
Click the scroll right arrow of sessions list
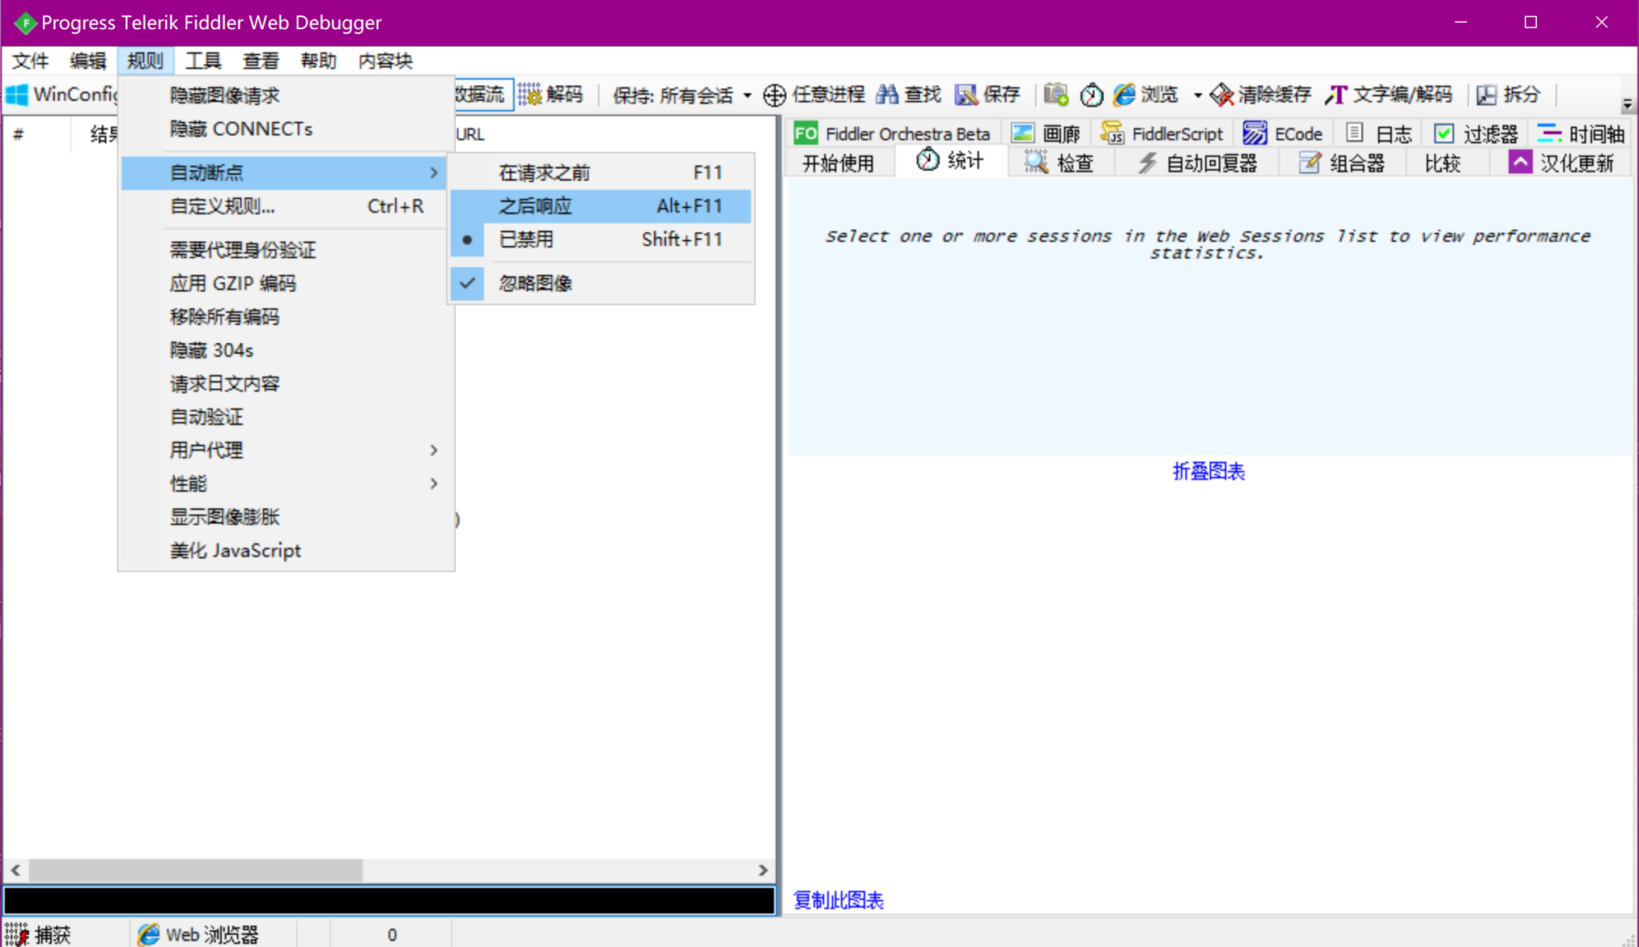tap(763, 870)
